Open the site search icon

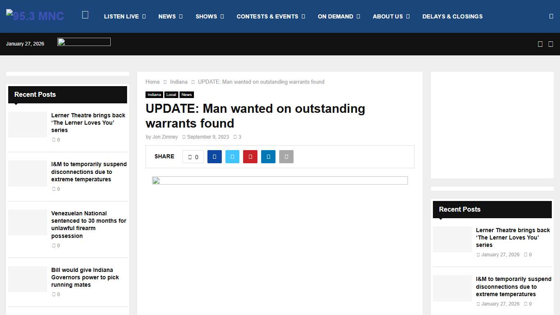[85, 14]
